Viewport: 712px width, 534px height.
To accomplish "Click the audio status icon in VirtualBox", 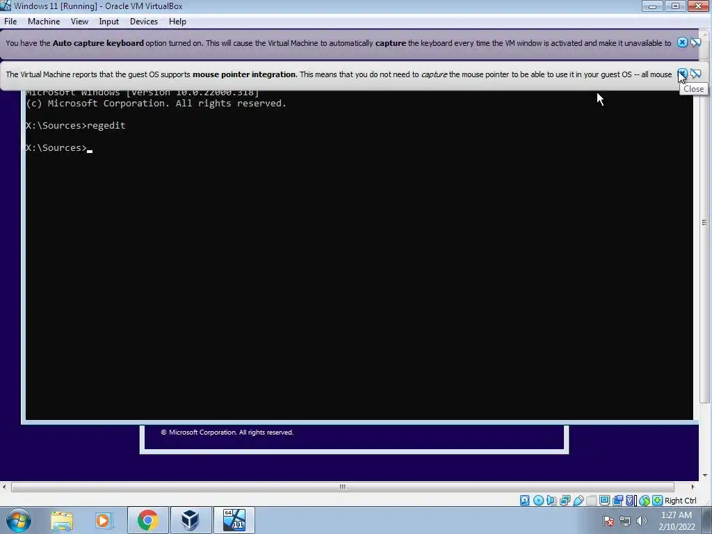I will (x=551, y=501).
